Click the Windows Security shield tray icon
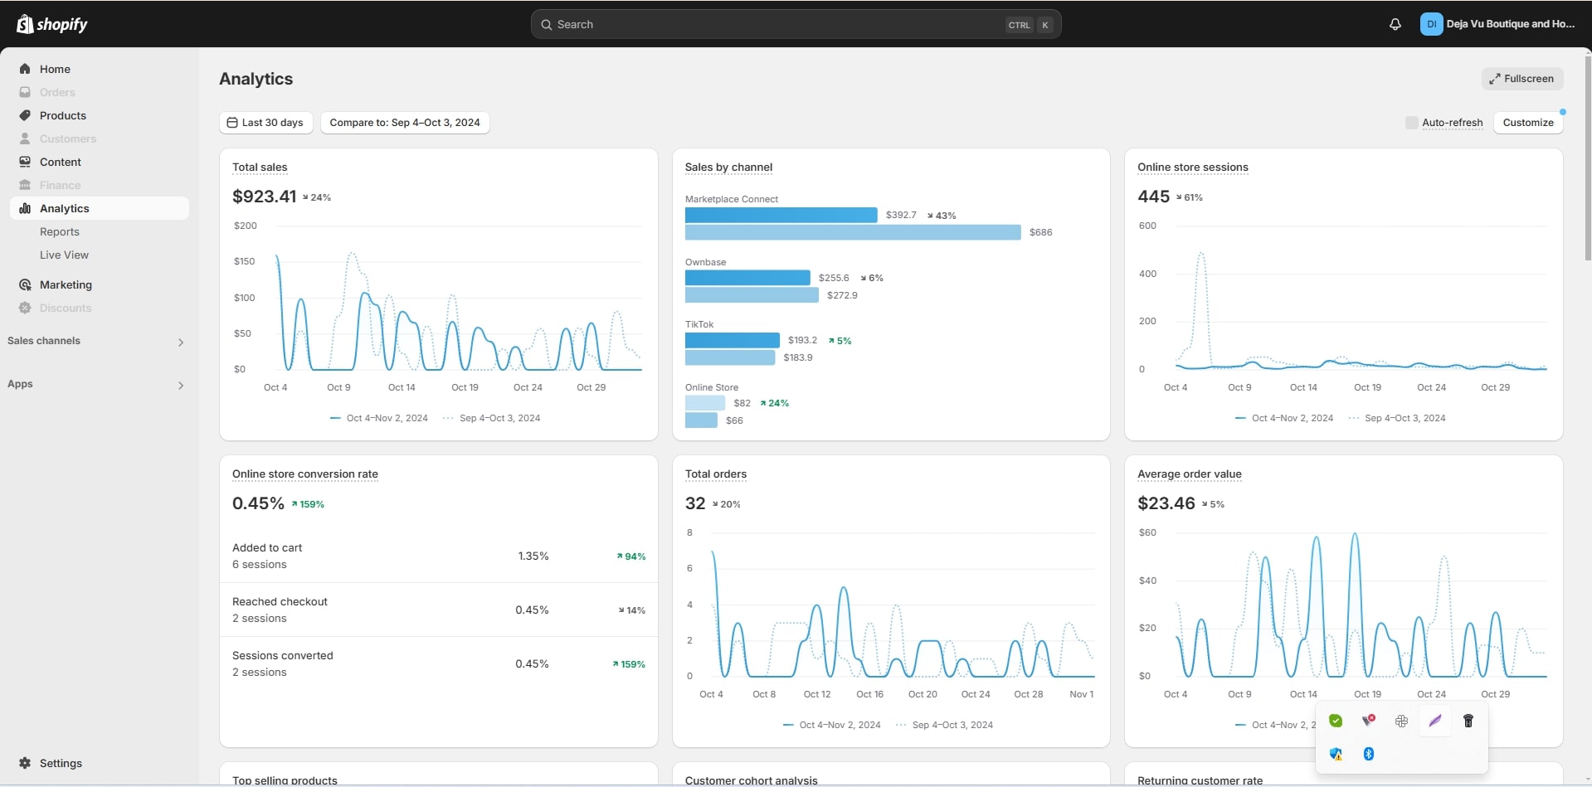Image resolution: width=1592 pixels, height=787 pixels. 1336,754
